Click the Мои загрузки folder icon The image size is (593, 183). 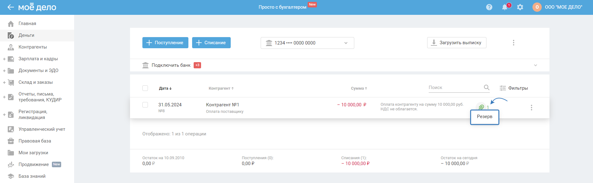click(11, 153)
